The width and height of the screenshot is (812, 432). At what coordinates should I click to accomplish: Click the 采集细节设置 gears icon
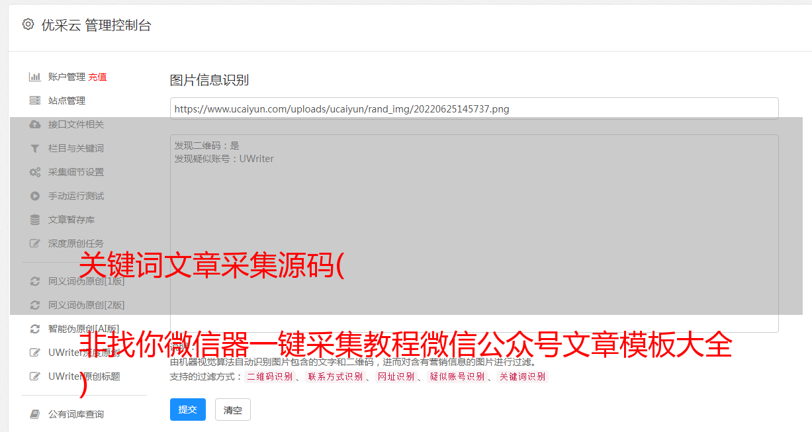[35, 172]
